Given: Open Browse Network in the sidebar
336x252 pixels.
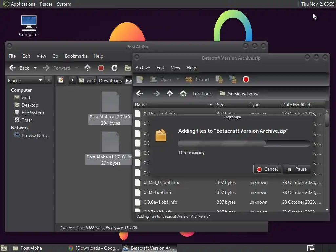Looking at the screenshot, I should 35,135.
